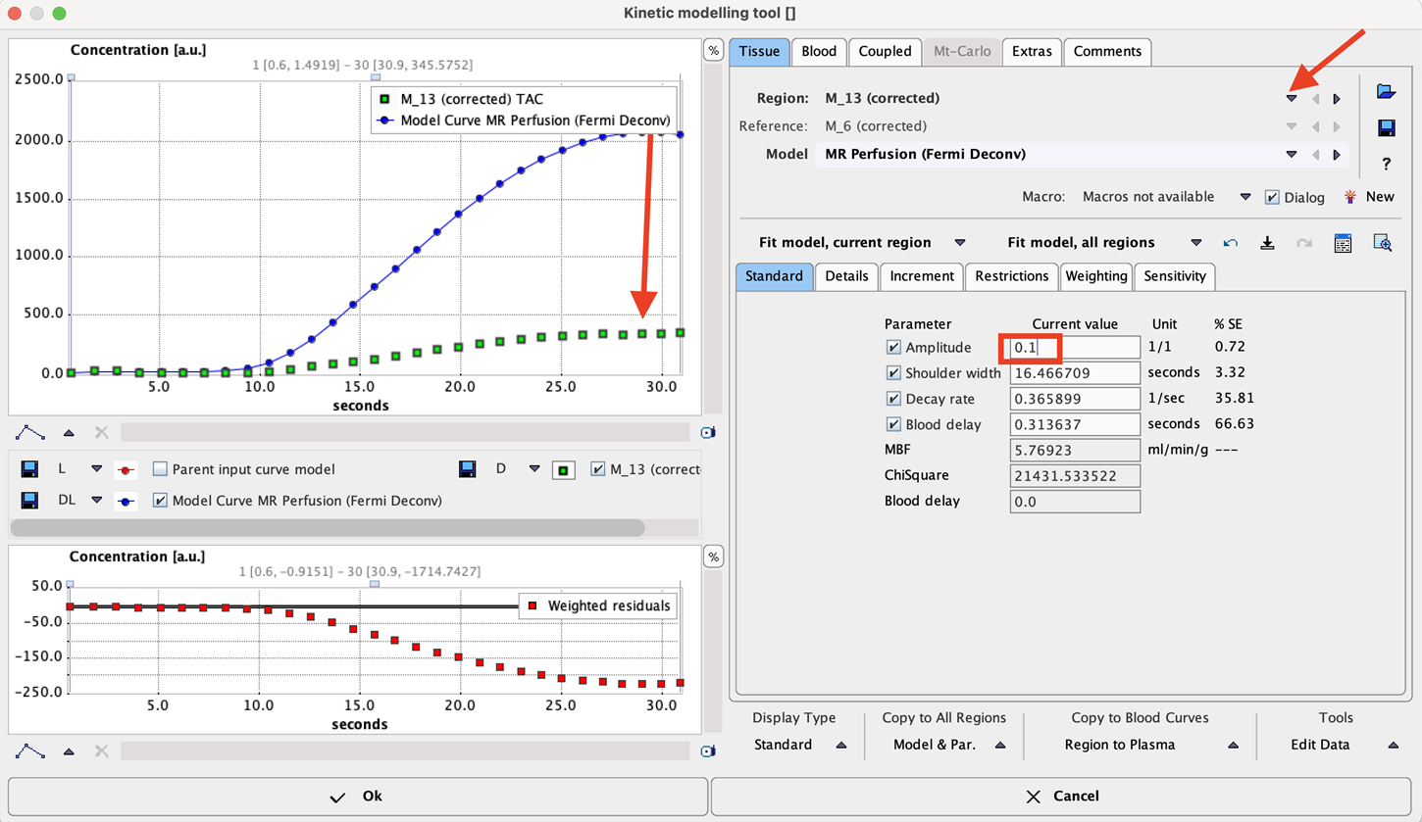Open the L curve style dropdown
The width and height of the screenshot is (1422, 822).
coord(96,469)
